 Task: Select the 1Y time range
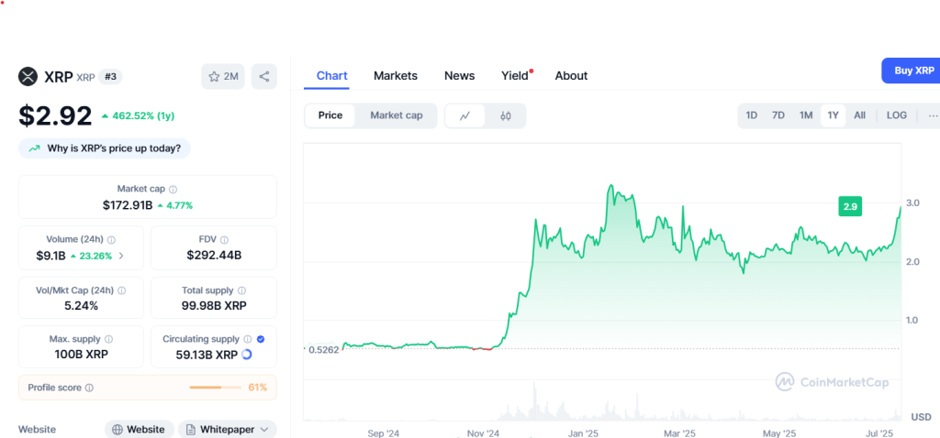[834, 115]
